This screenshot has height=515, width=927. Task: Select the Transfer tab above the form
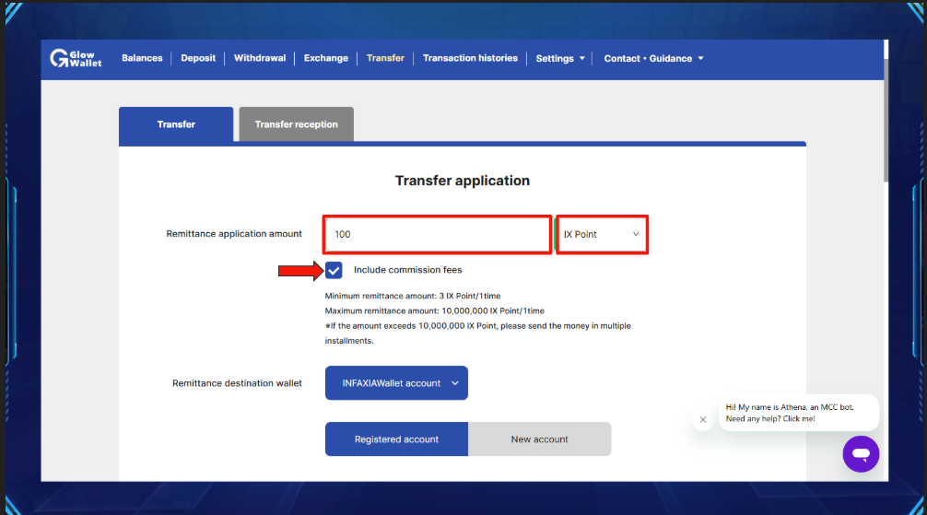[176, 124]
